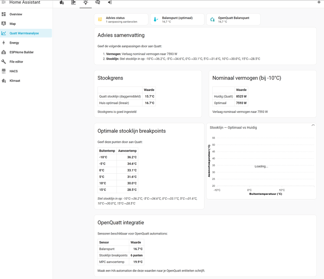This screenshot has width=324, height=279.
Task: Select the lightbulb advice tab
Action: click(85, 2)
